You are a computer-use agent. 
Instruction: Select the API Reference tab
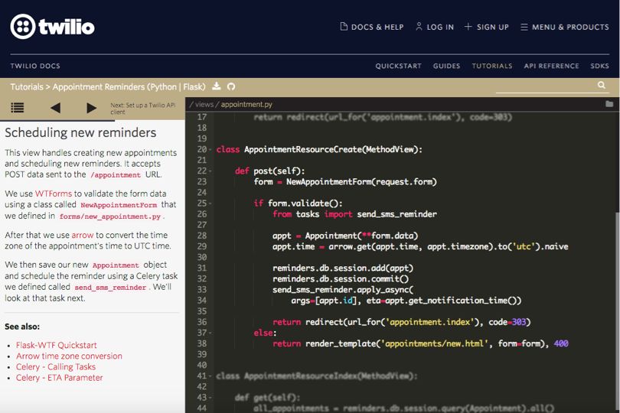point(550,67)
